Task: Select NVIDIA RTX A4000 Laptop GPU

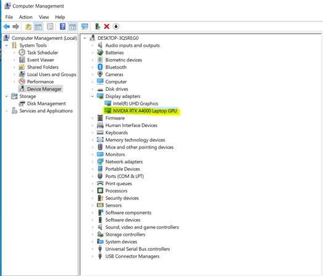Action: pos(145,111)
